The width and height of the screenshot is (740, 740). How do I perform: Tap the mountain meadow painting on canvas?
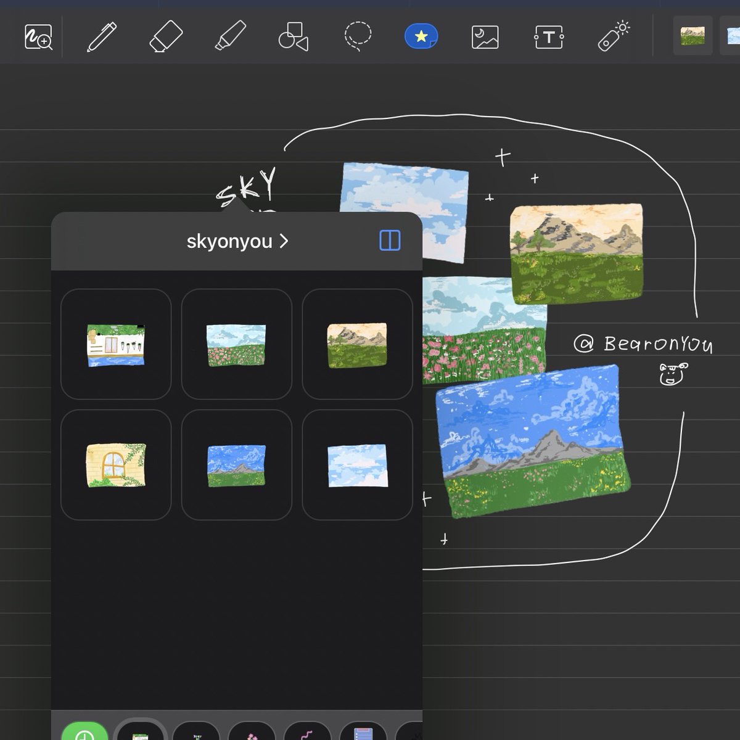pos(577,253)
